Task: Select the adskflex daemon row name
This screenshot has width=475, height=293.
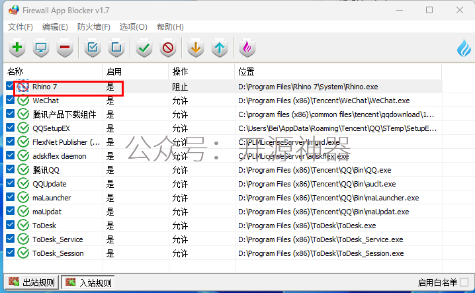Action: coord(60,156)
